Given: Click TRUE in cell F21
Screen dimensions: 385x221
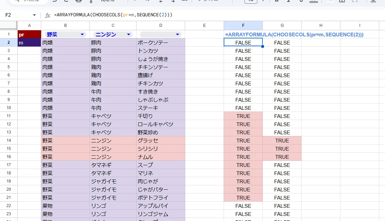Looking at the screenshot, I should tap(243, 198).
